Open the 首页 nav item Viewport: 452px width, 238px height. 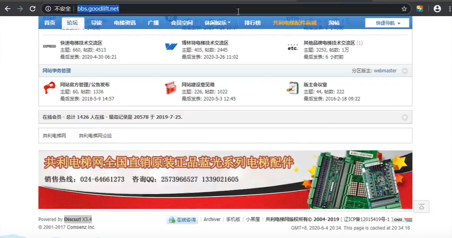(50, 23)
